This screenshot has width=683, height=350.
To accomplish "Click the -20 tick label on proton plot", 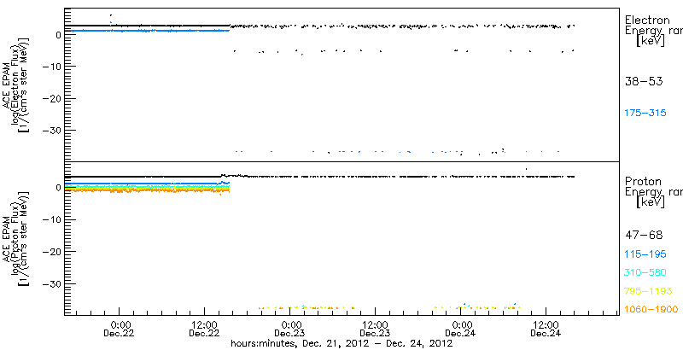I will tap(53, 253).
